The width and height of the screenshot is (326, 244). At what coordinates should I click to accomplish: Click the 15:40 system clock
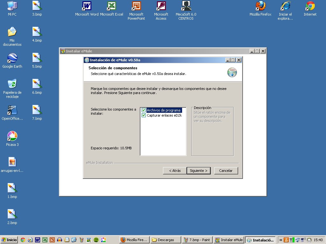tap(318, 240)
